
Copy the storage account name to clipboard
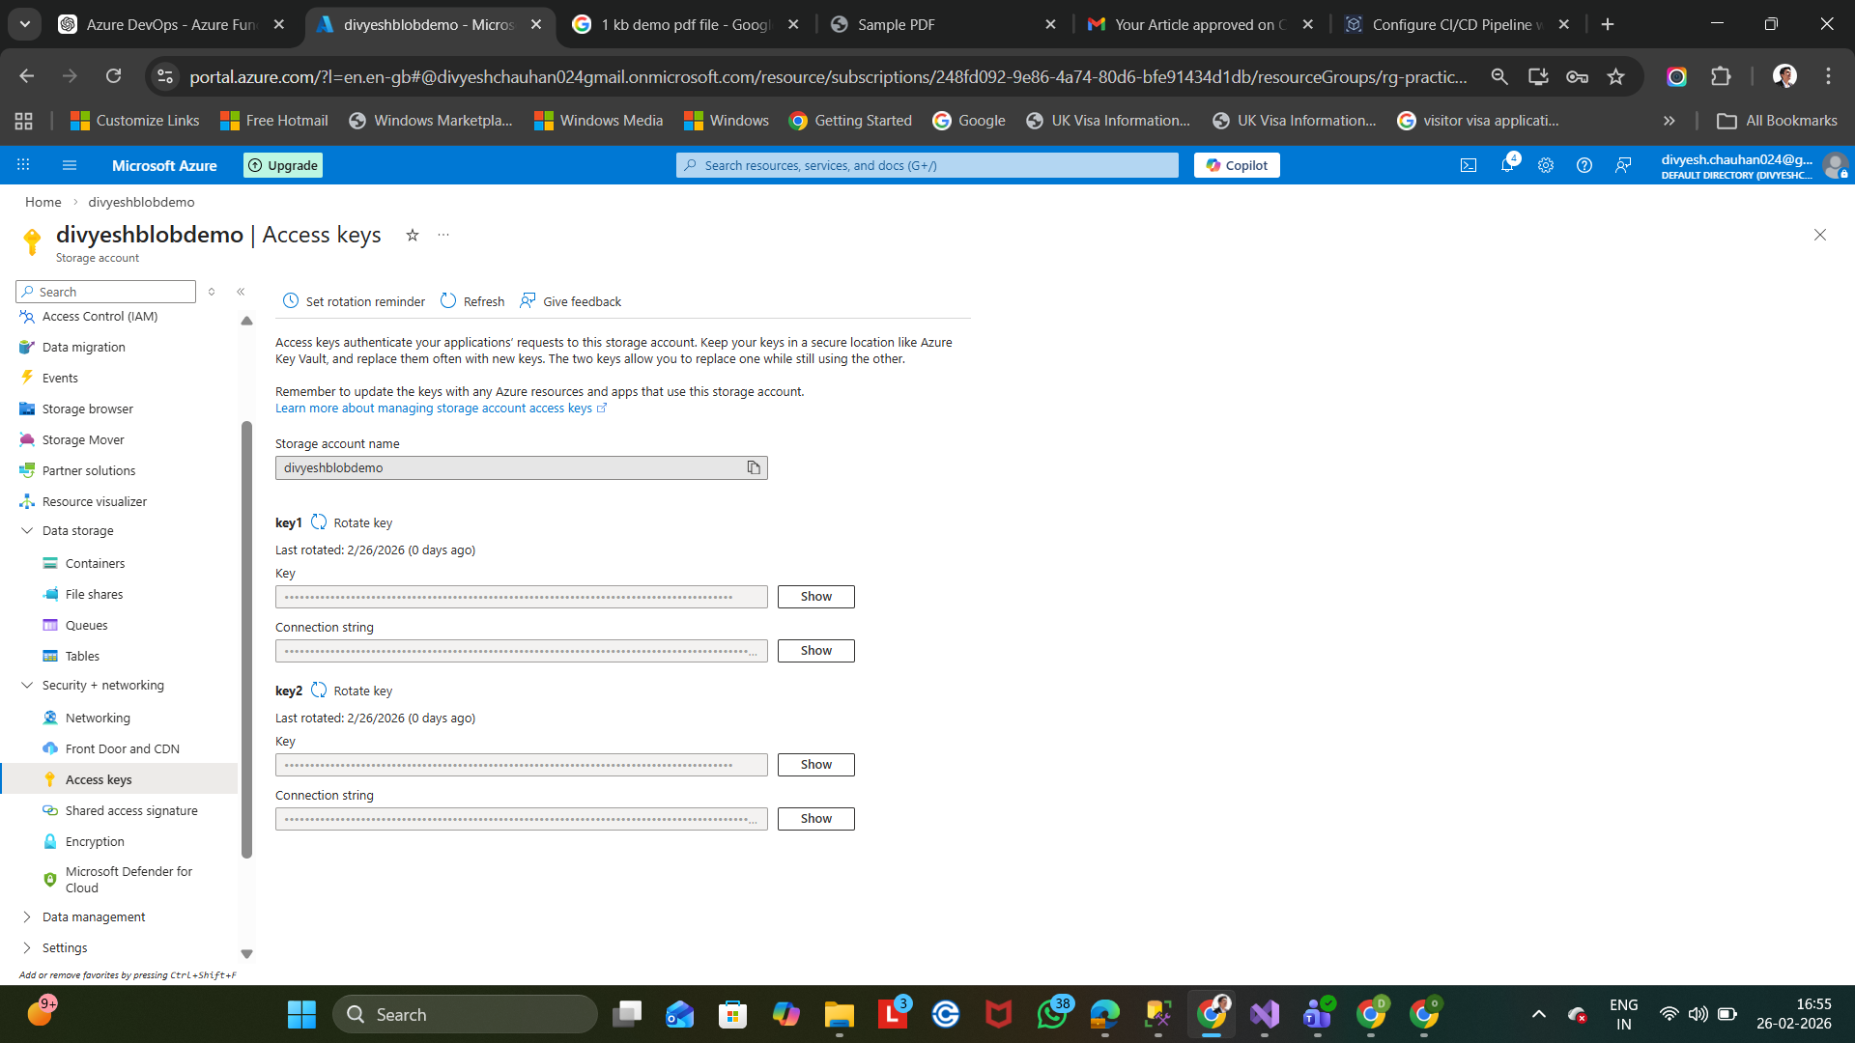click(754, 468)
